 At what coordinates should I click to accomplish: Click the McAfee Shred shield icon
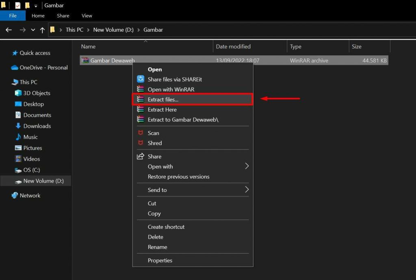(141, 143)
